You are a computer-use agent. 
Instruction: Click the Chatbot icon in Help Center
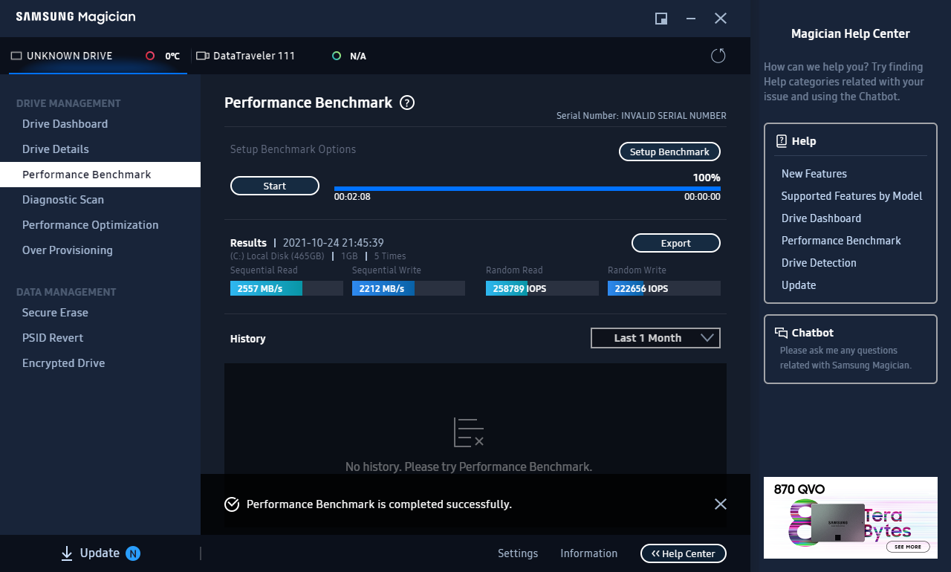pyautogui.click(x=781, y=333)
